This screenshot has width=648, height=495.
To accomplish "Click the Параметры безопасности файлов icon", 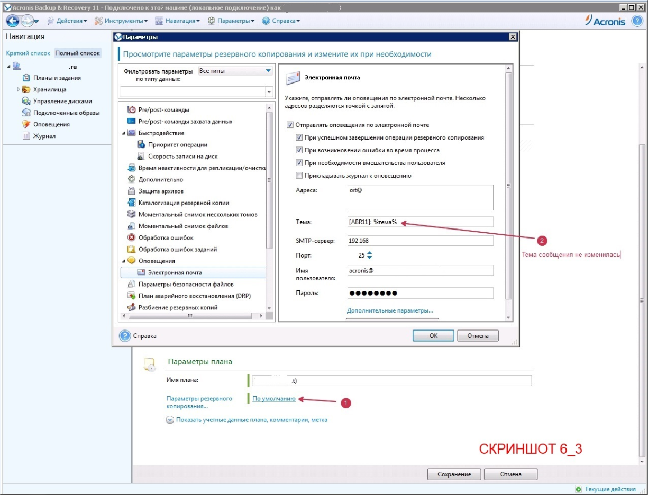I will pos(132,285).
